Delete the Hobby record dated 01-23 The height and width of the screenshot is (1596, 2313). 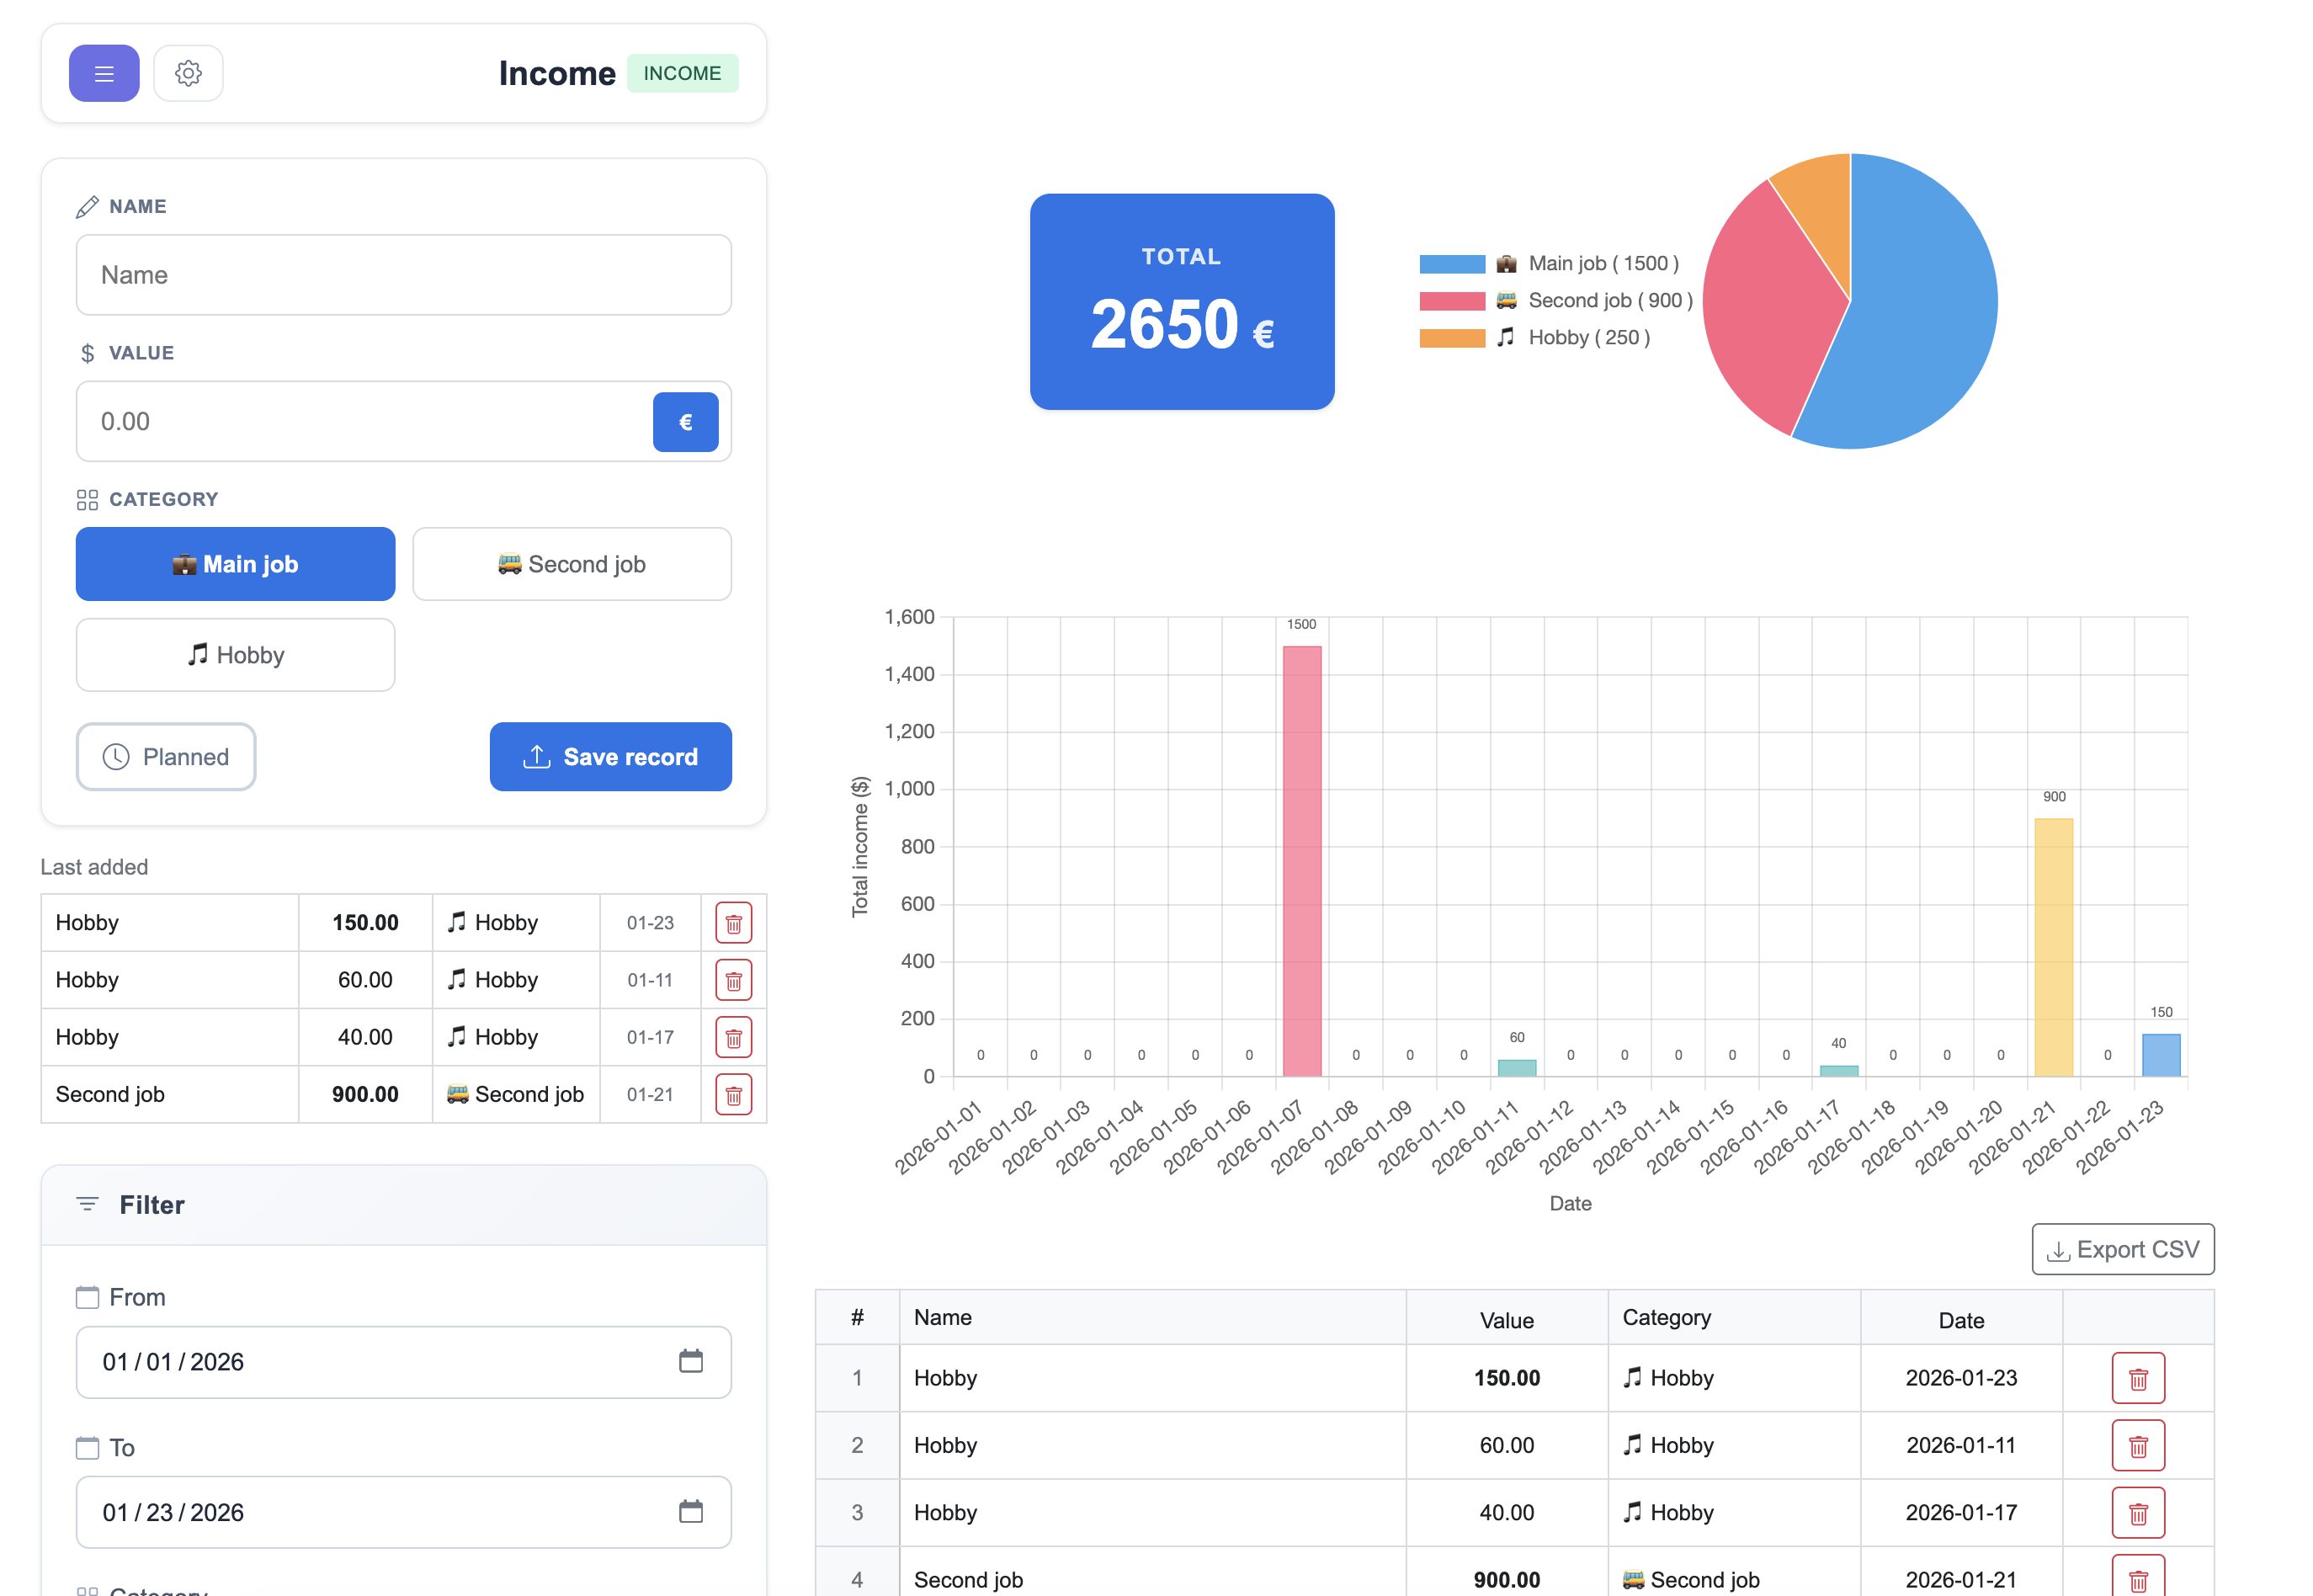[733, 922]
